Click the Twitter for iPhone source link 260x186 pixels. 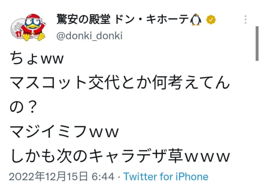pyautogui.click(x=166, y=177)
